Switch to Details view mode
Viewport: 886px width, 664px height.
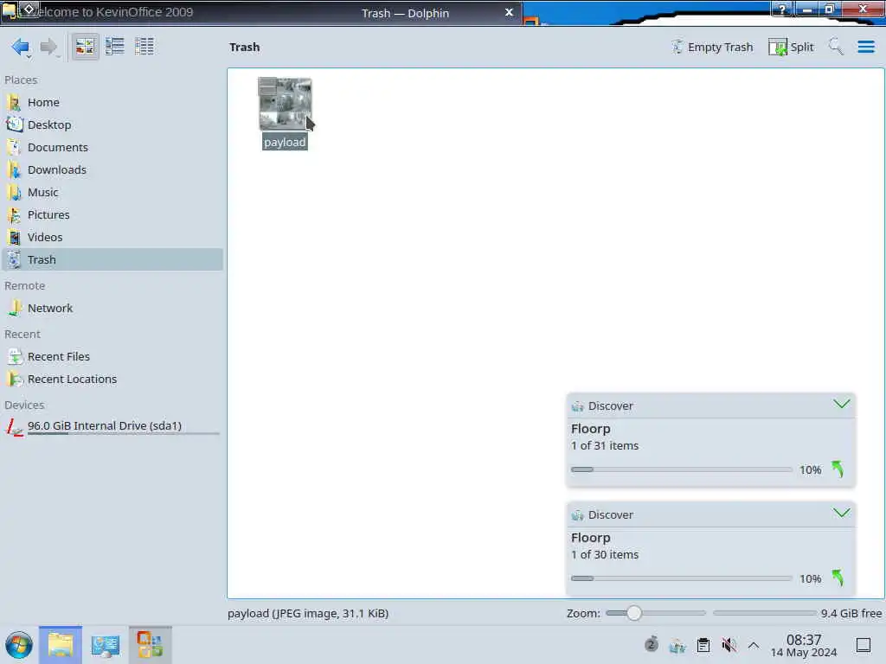pyautogui.click(x=144, y=47)
